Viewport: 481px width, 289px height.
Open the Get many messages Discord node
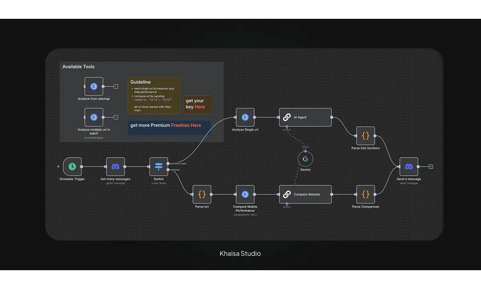(x=115, y=167)
